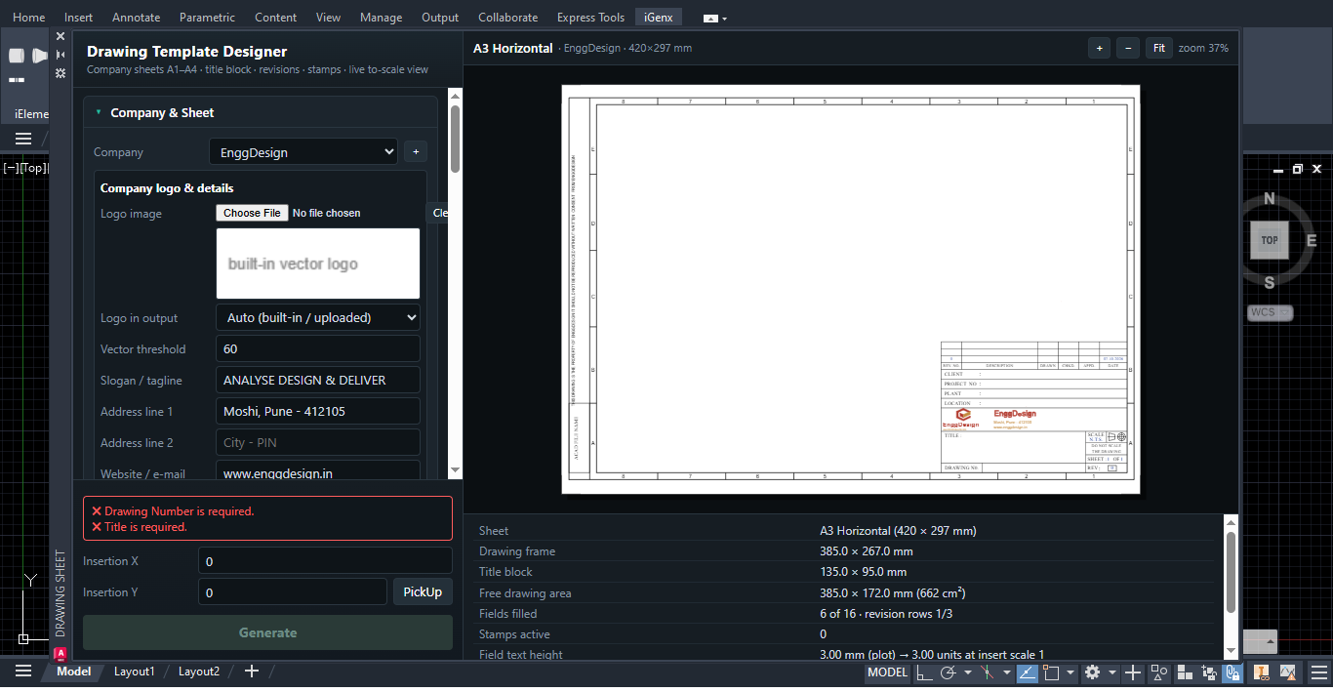Open the Home ribbon tab
The image size is (1333, 692).
pyautogui.click(x=28, y=18)
